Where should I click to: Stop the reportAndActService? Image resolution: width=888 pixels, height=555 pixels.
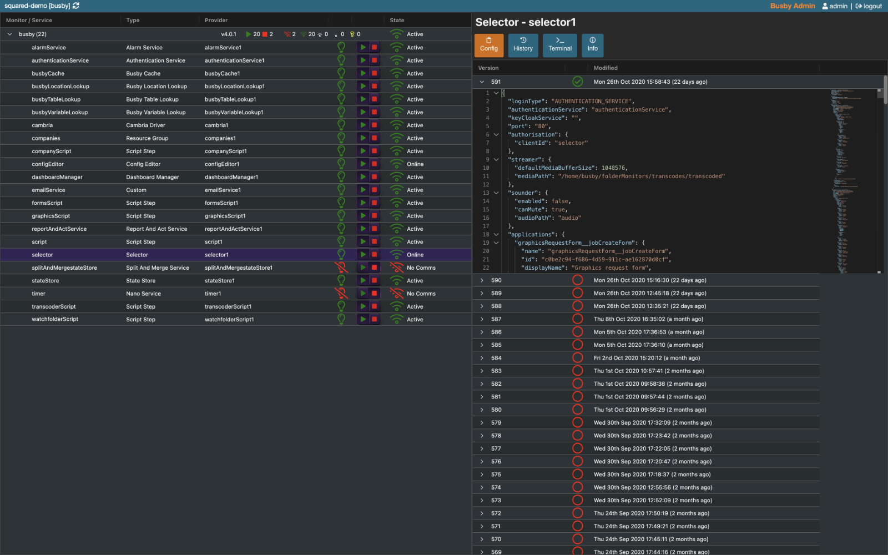tap(375, 229)
